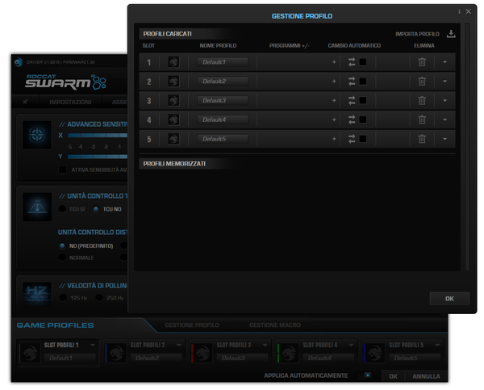Open the Gestione Profilo tab at bottom
Image resolution: width=484 pixels, height=390 pixels.
[x=192, y=325]
